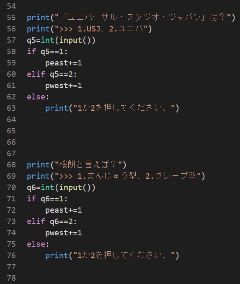Click the 'まんじゅう型' options print line
The width and height of the screenshot is (240, 284).
116,176
